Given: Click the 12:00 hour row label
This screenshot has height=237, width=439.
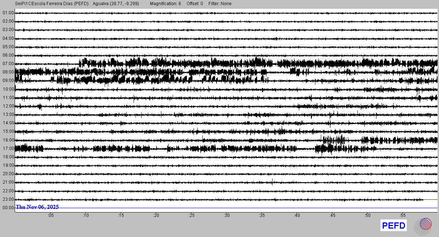Looking at the screenshot, I should tap(8, 106).
